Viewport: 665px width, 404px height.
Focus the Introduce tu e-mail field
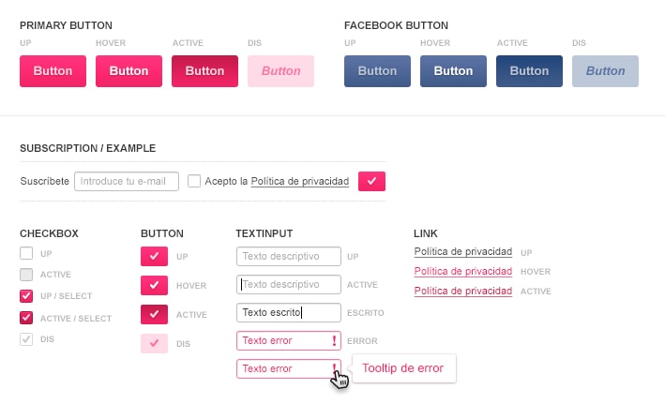coord(127,181)
